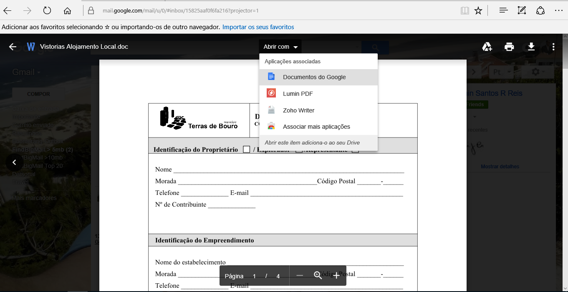Image resolution: width=568 pixels, height=292 pixels.
Task: Select Associar mais aplicações
Action: [318, 127]
